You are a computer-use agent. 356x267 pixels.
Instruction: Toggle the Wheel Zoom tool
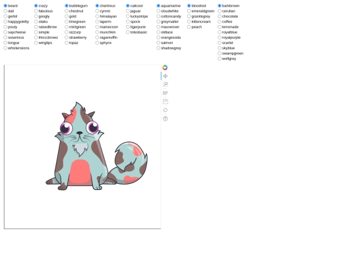[x=165, y=93]
